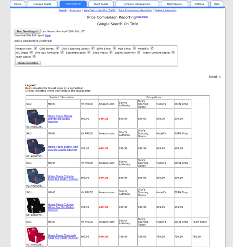
Task: Select SKU 00140100851 text
Action: coord(34,245)
